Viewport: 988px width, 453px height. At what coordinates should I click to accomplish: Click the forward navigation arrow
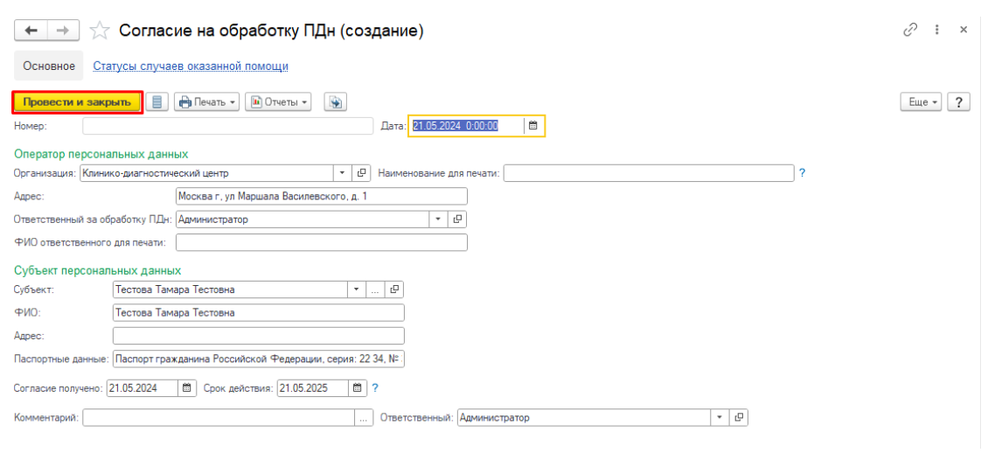pos(63,31)
